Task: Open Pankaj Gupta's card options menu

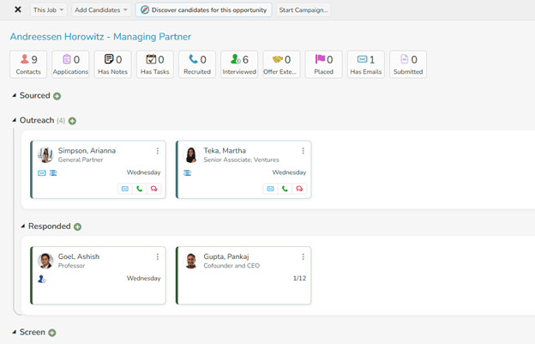Action: click(x=303, y=256)
